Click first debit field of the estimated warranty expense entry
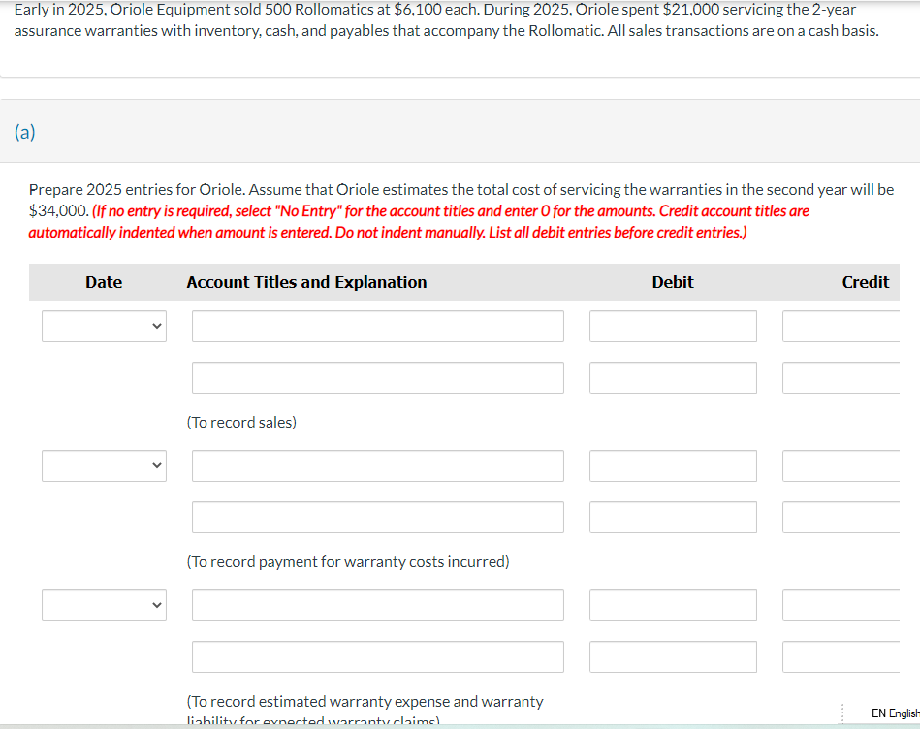920x729 pixels. click(673, 605)
